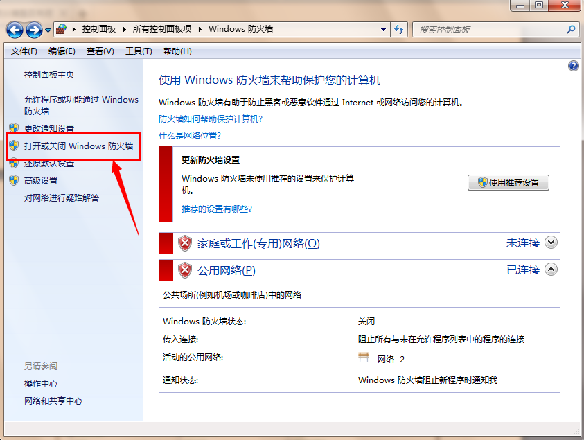Image resolution: width=584 pixels, height=440 pixels.
Task: Click 公用网络(P) heading
Action: pyautogui.click(x=226, y=270)
